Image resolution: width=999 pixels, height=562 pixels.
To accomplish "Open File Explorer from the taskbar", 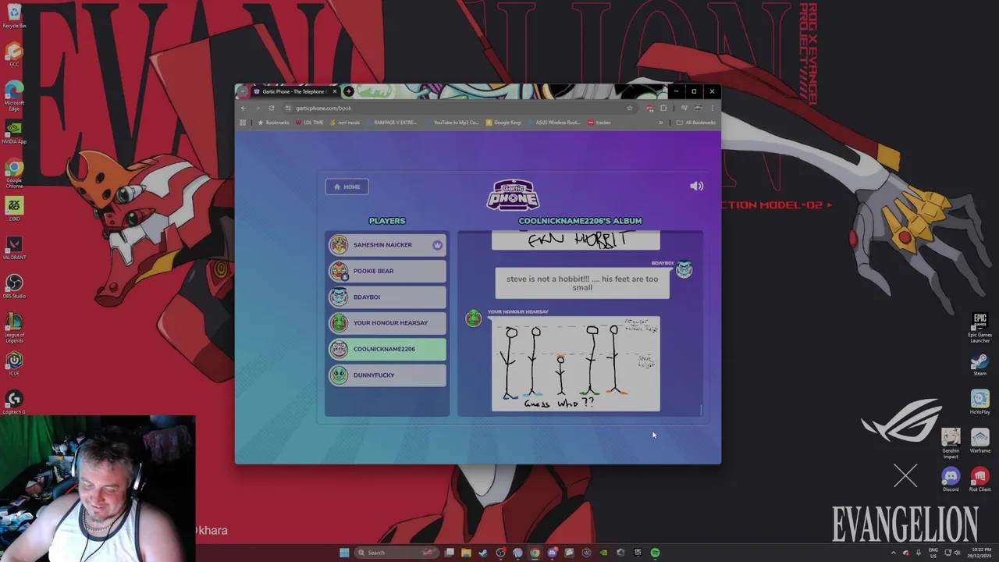I will 466,553.
